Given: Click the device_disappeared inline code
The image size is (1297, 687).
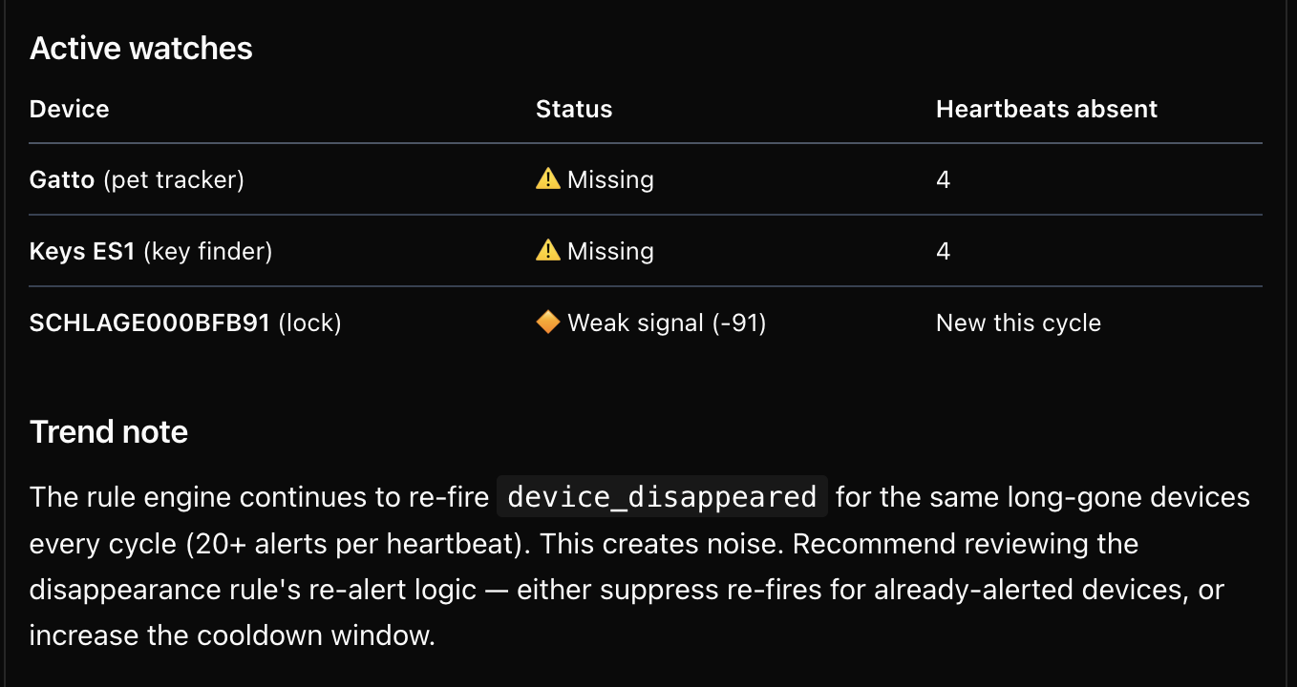Looking at the screenshot, I should coord(662,497).
